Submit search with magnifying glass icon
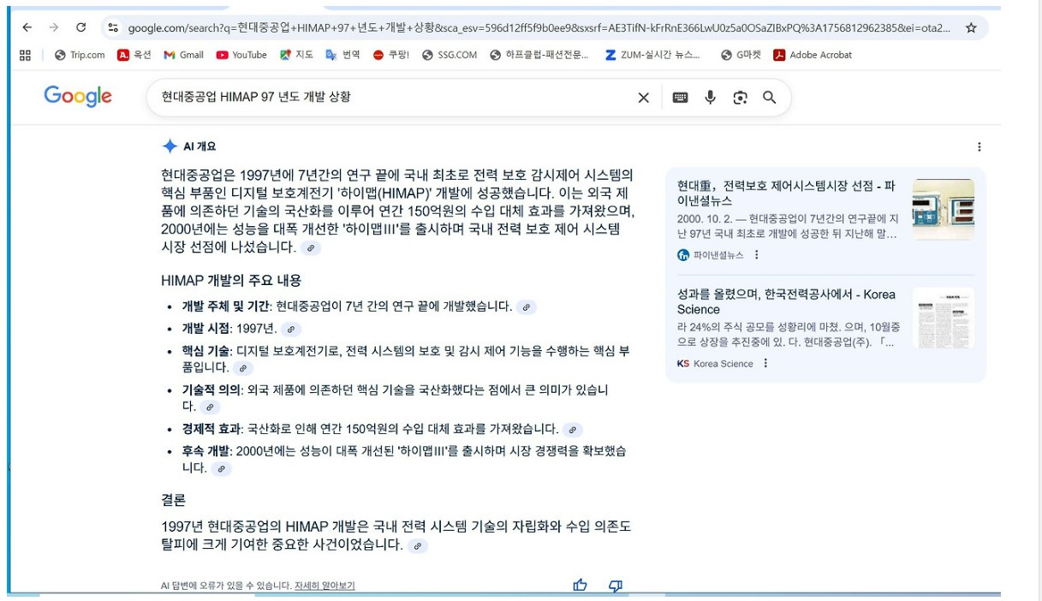The height and width of the screenshot is (601, 1042). click(x=769, y=98)
